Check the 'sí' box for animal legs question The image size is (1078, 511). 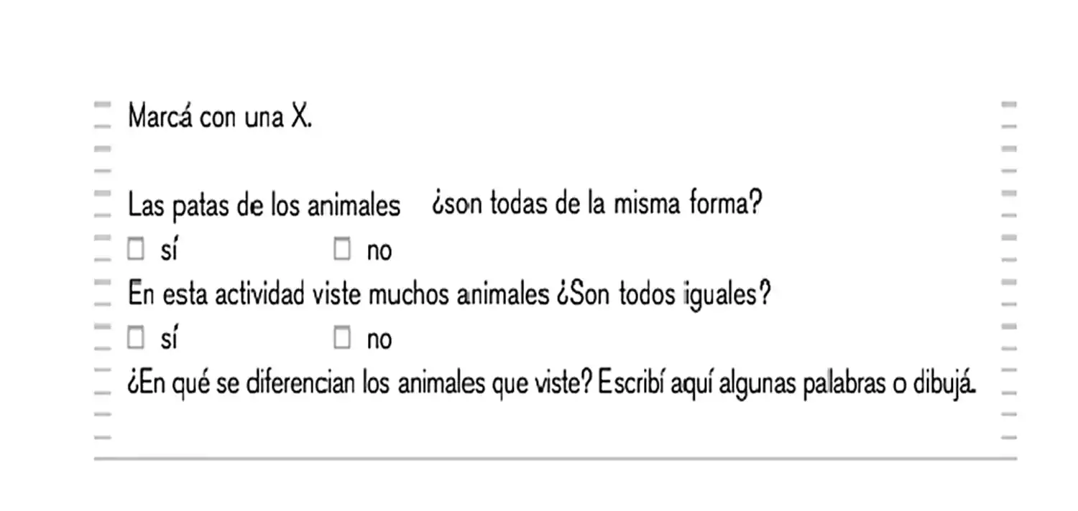coord(136,250)
